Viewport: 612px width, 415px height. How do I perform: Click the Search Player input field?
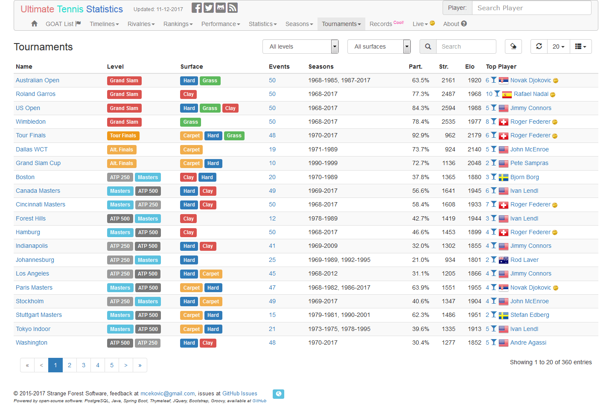click(x=532, y=8)
